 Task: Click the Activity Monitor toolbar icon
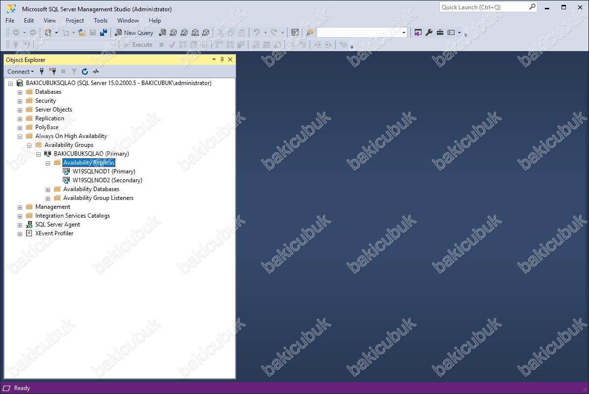pyautogui.click(x=294, y=32)
